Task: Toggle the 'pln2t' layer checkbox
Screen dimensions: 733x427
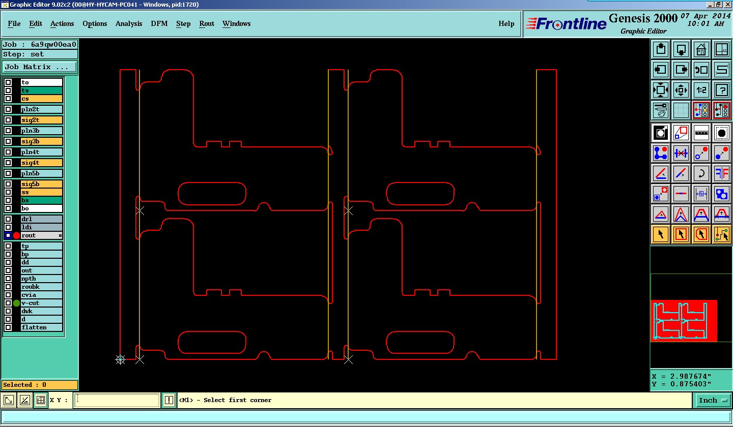Action: [8, 109]
